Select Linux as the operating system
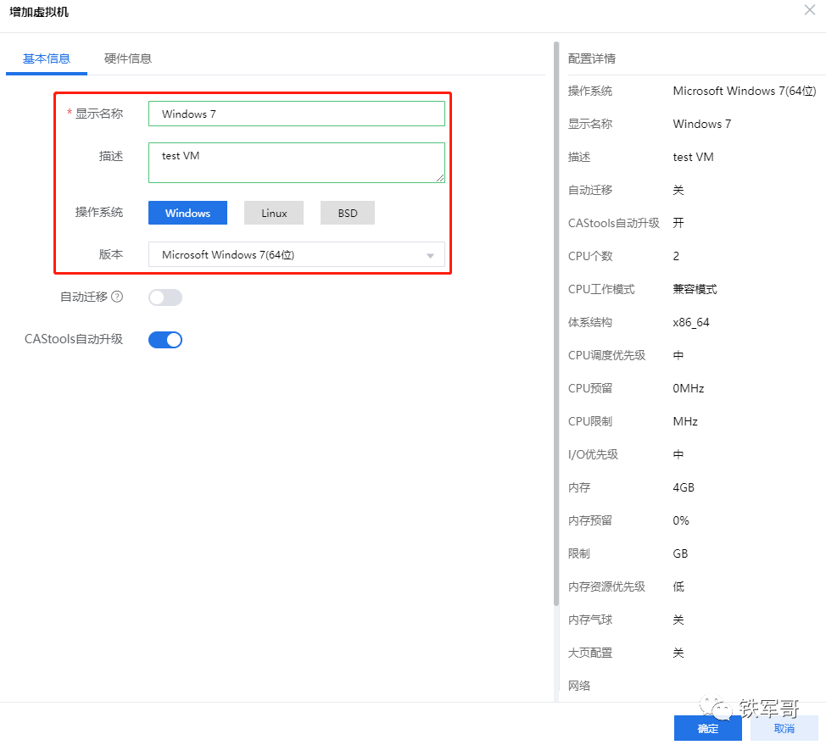826x745 pixels. click(273, 213)
